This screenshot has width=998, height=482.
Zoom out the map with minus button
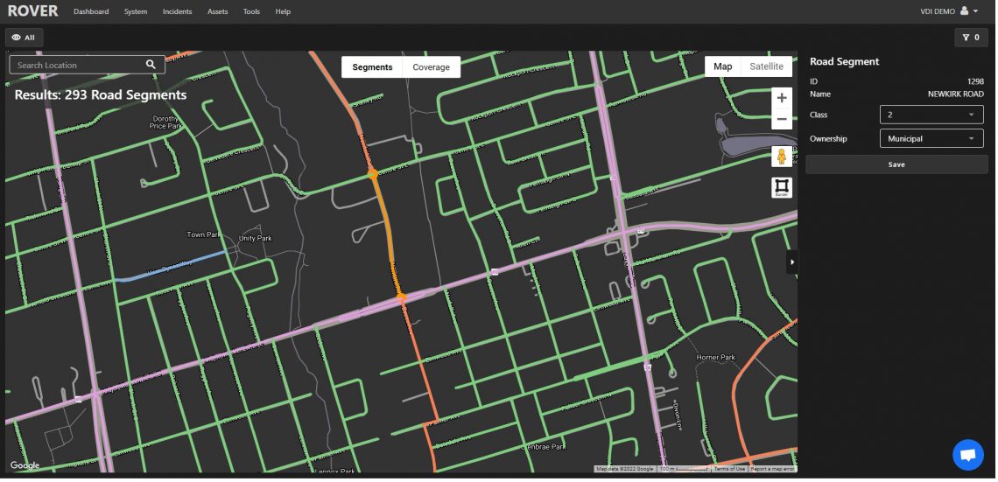(x=783, y=119)
